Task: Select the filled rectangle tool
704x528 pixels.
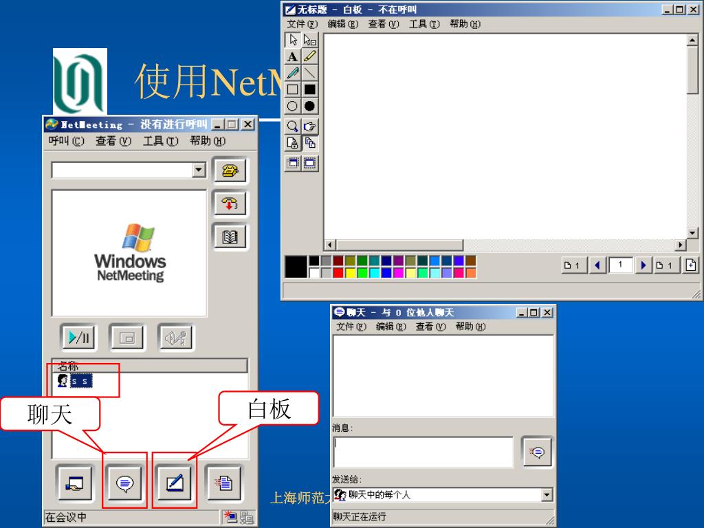Action: pyautogui.click(x=310, y=89)
